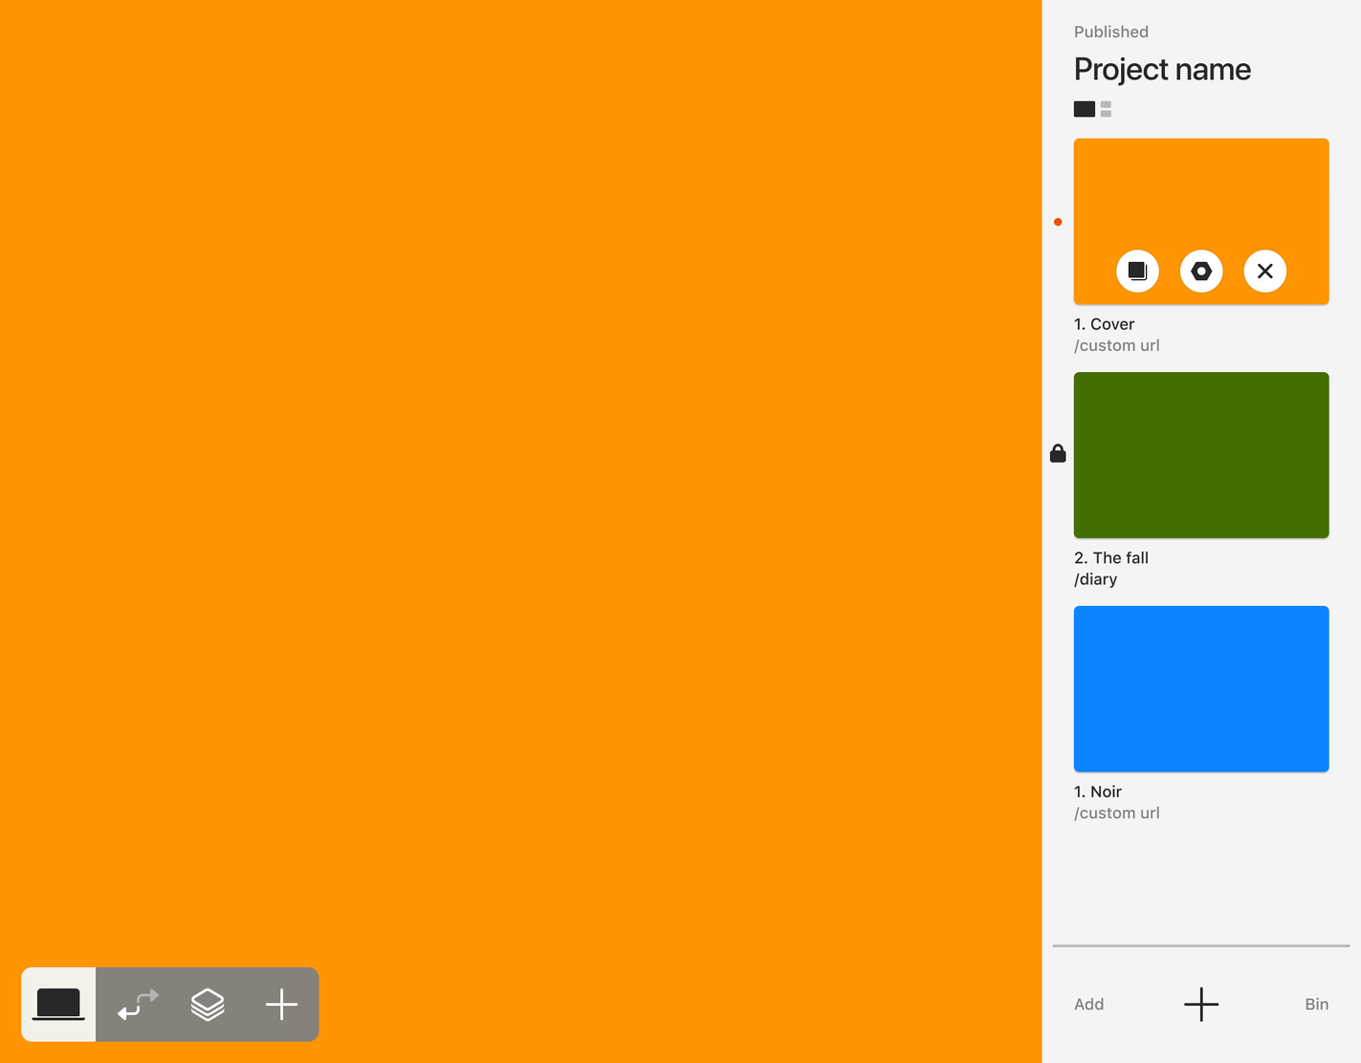The height and width of the screenshot is (1063, 1361).
Task: Click the lock icon beside The fall page
Action: coord(1058,453)
